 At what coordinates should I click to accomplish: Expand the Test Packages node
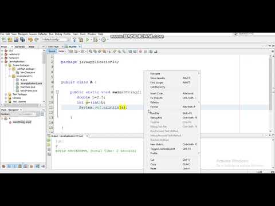[x=6, y=94]
